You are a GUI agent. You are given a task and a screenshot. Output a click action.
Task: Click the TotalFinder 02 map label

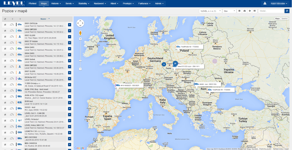tap(190, 47)
